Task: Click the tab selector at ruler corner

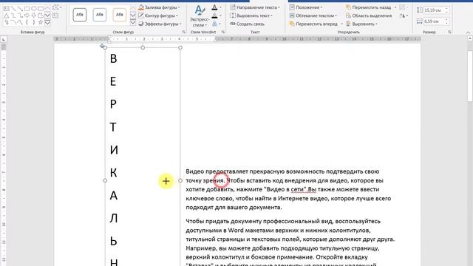Action: (x=4, y=39)
